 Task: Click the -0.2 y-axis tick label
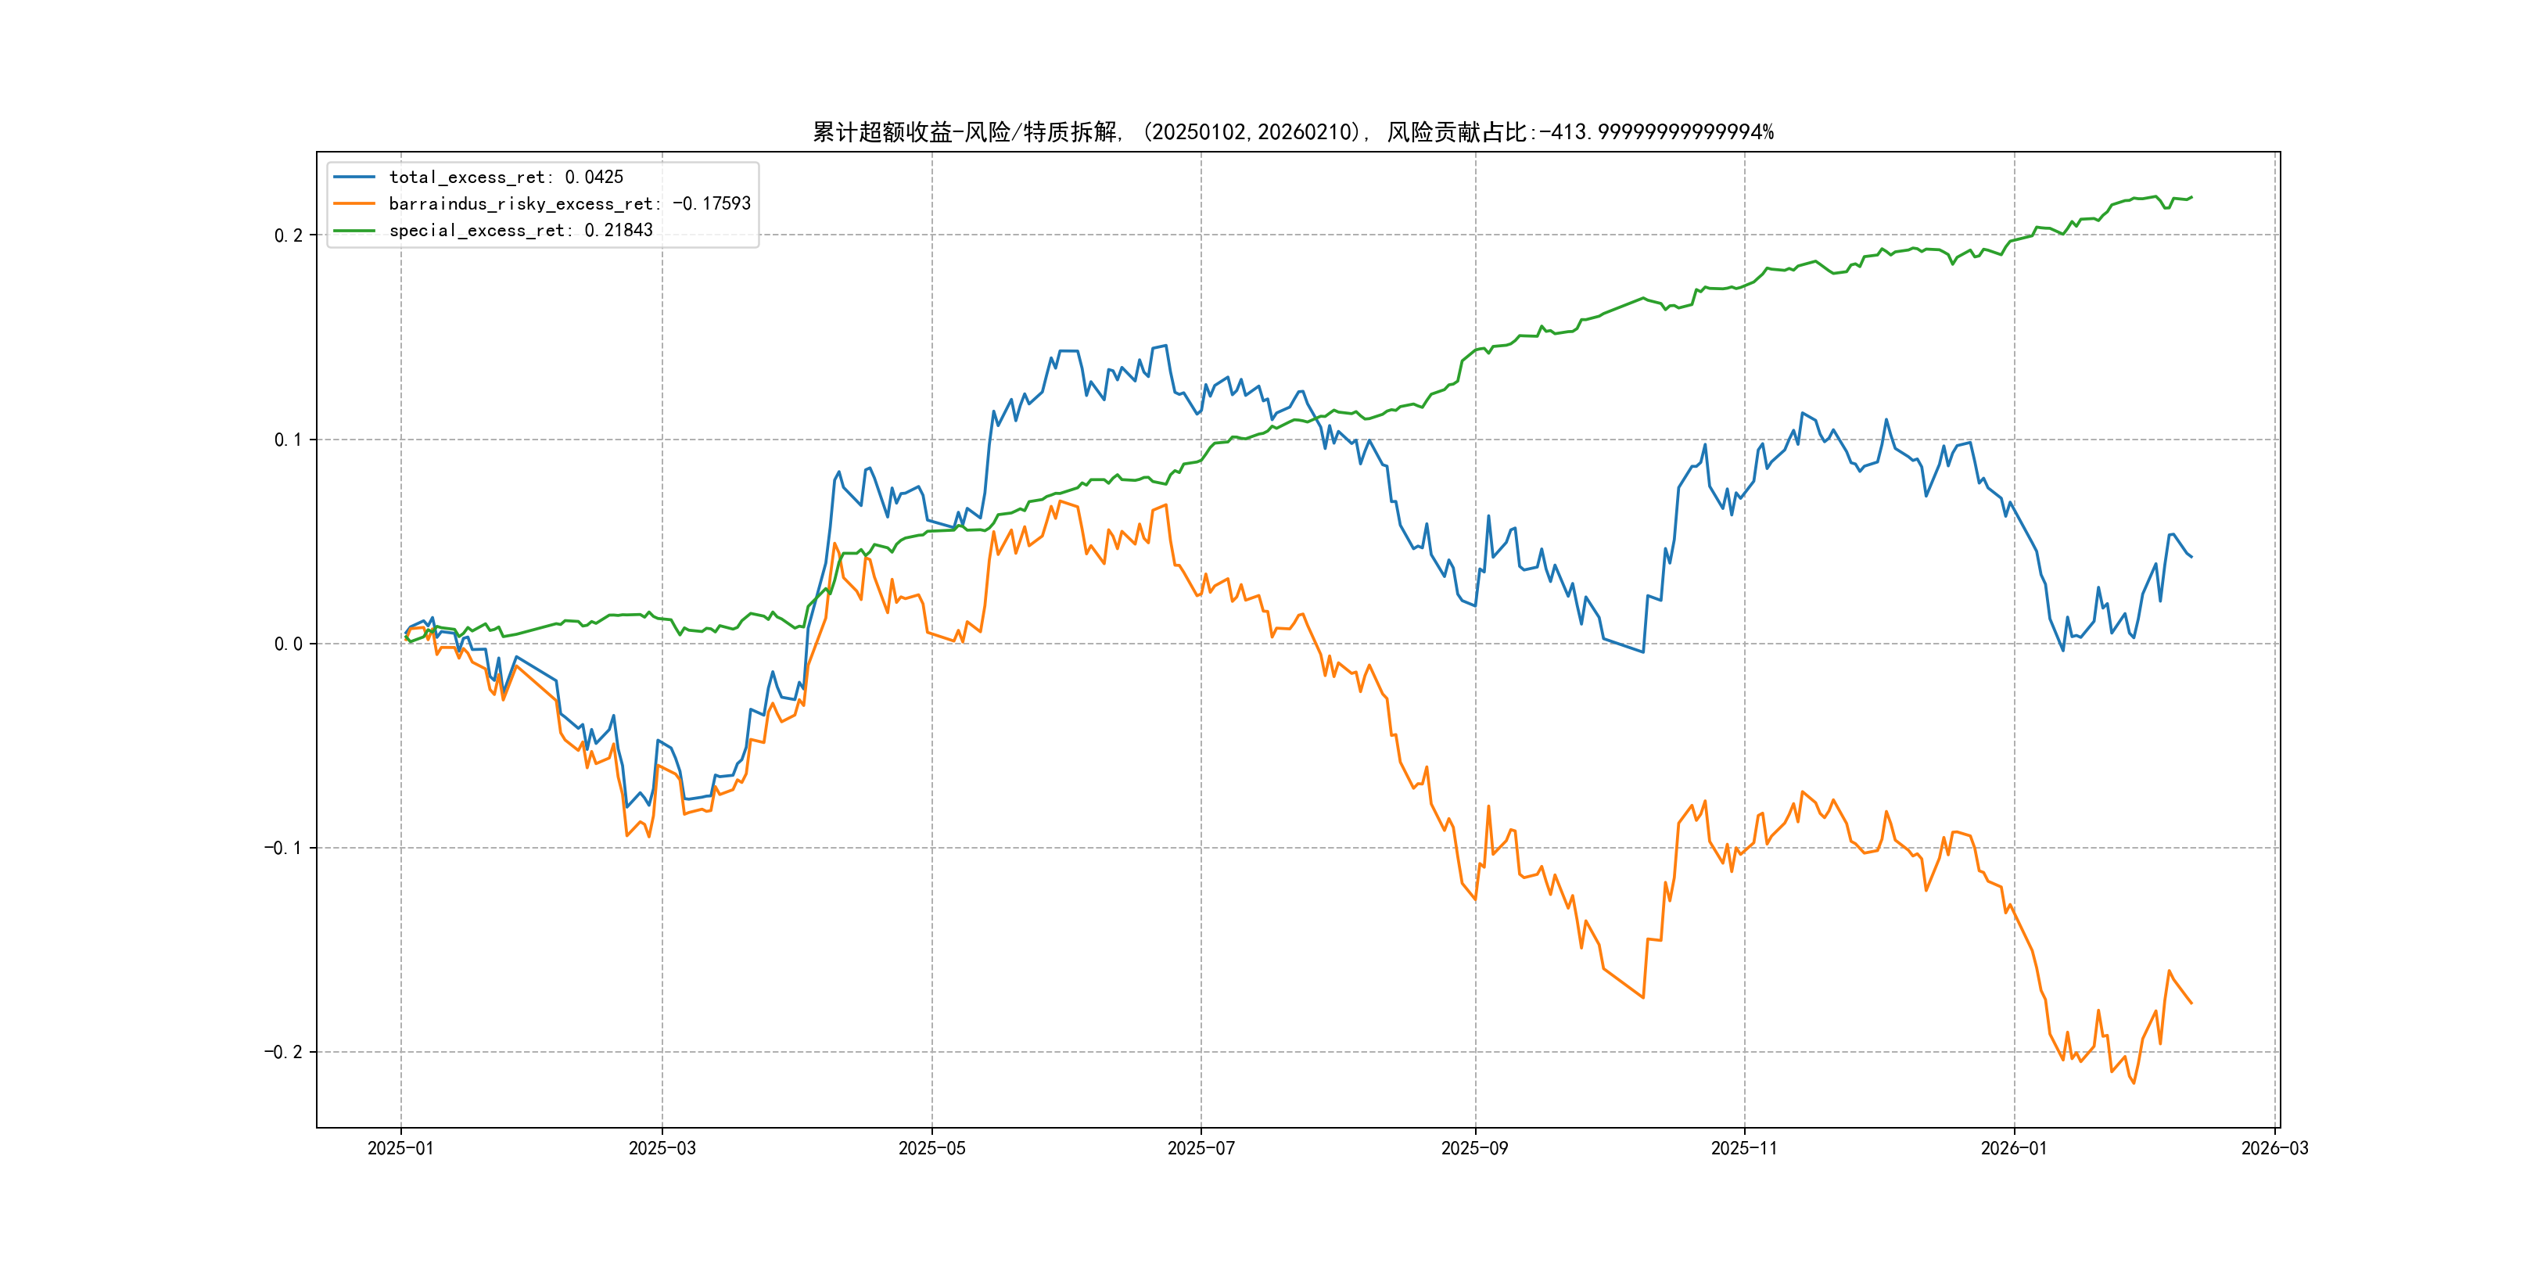click(x=283, y=1053)
